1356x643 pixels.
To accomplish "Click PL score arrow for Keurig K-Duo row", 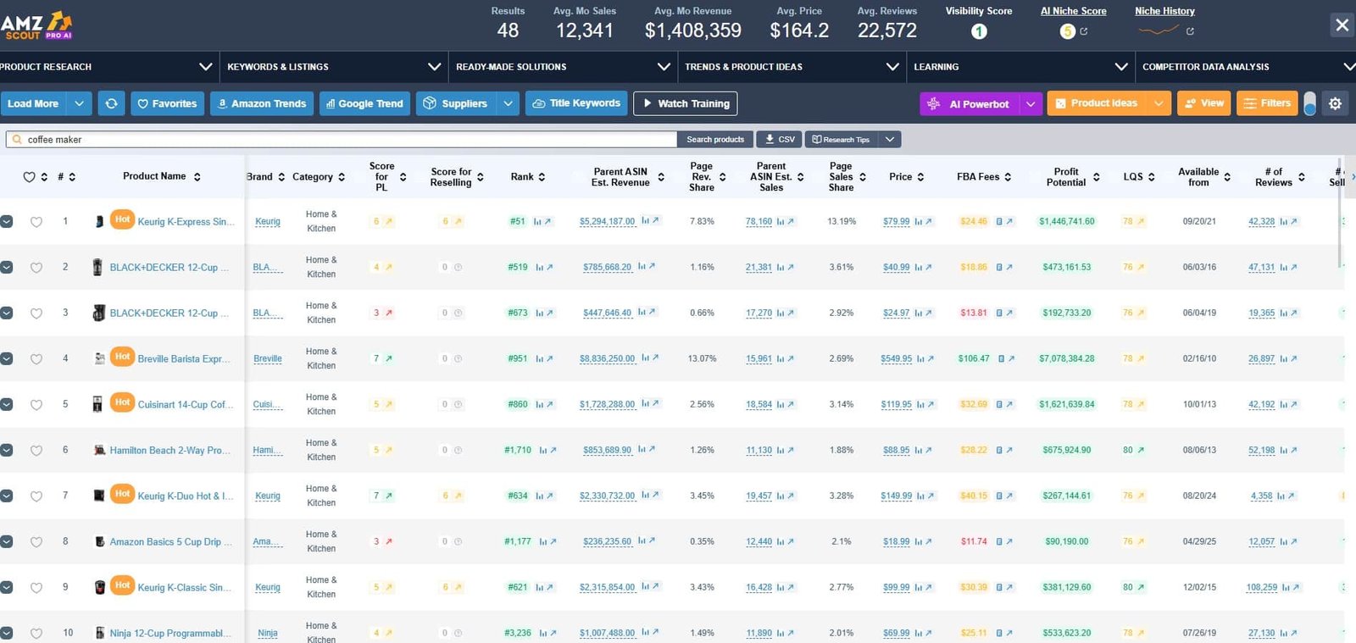I will [388, 496].
